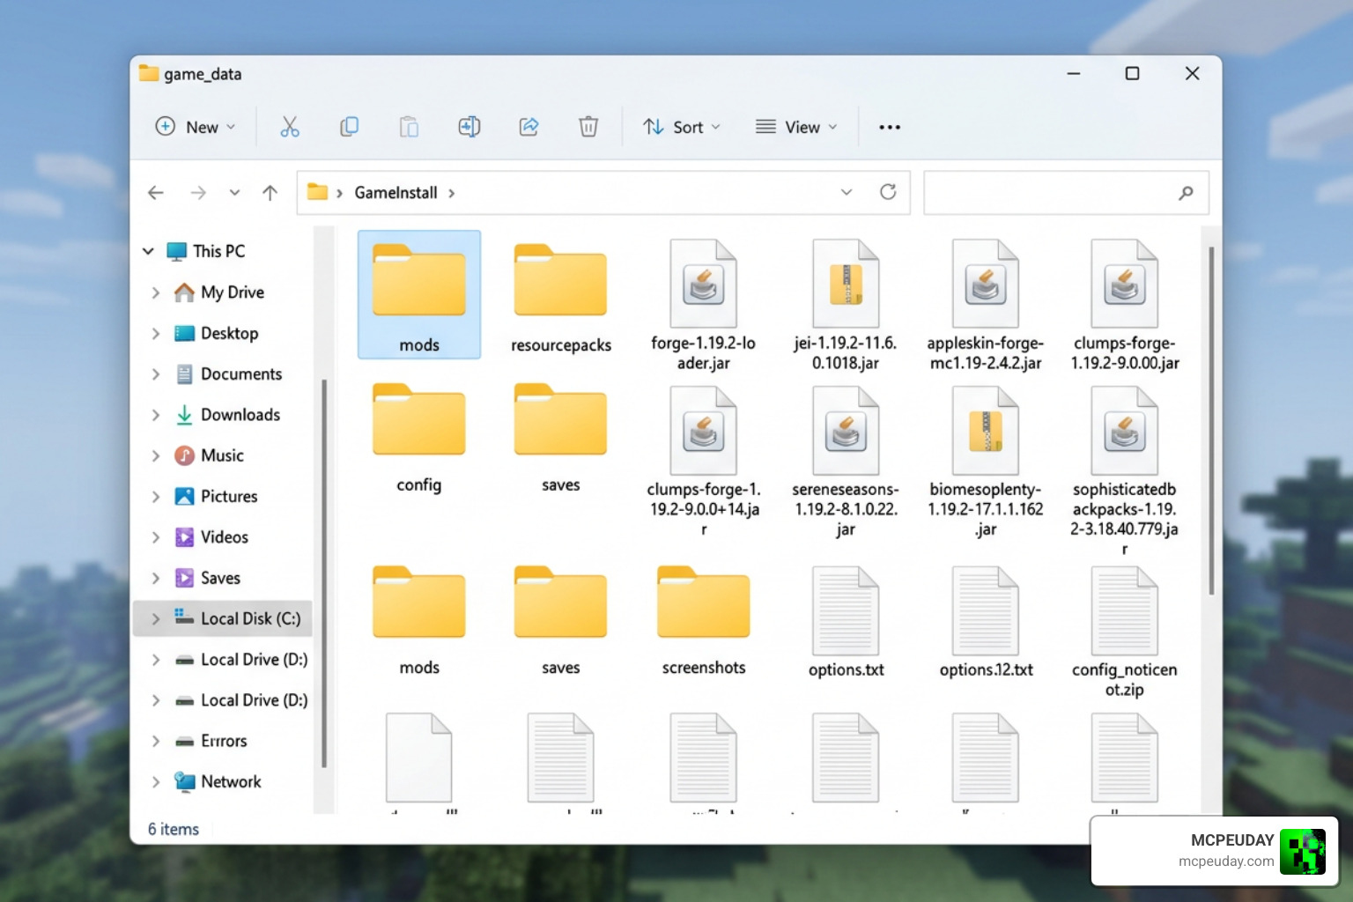
Task: Click chevron after GameInstall breadcrumb
Action: 452,193
